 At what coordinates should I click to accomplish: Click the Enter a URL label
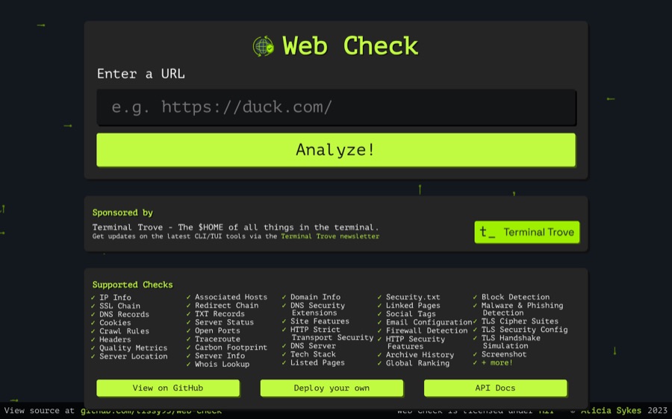(140, 74)
